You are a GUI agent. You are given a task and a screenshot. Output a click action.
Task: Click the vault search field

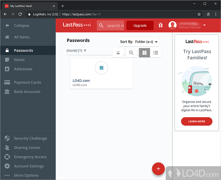point(113,25)
